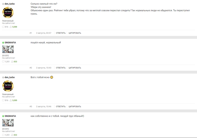
Task: Open den_turbo's poker chip avatar in first post
Action: tap(8, 13)
